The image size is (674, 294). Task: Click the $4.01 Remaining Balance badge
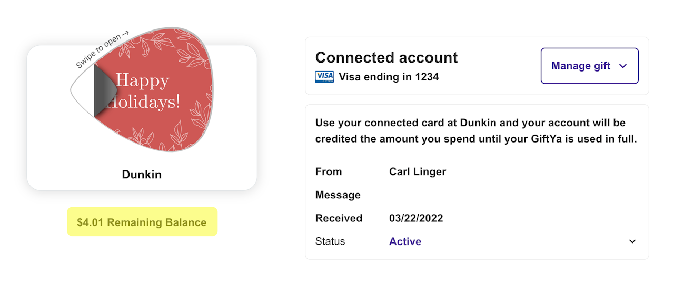pyautogui.click(x=142, y=222)
